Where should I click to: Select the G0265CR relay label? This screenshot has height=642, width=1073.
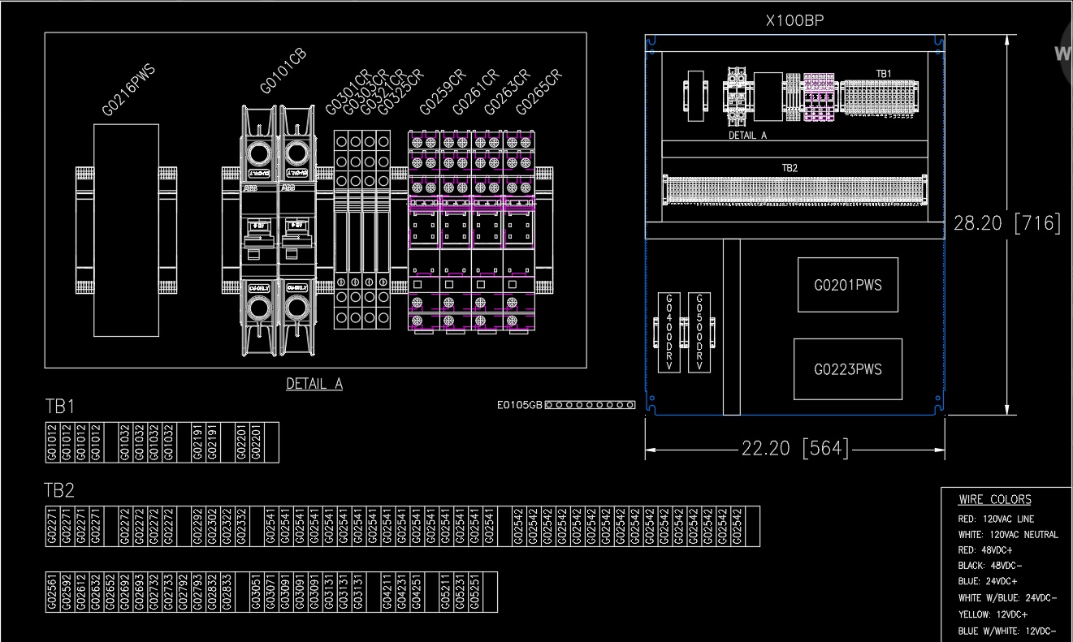[x=539, y=92]
